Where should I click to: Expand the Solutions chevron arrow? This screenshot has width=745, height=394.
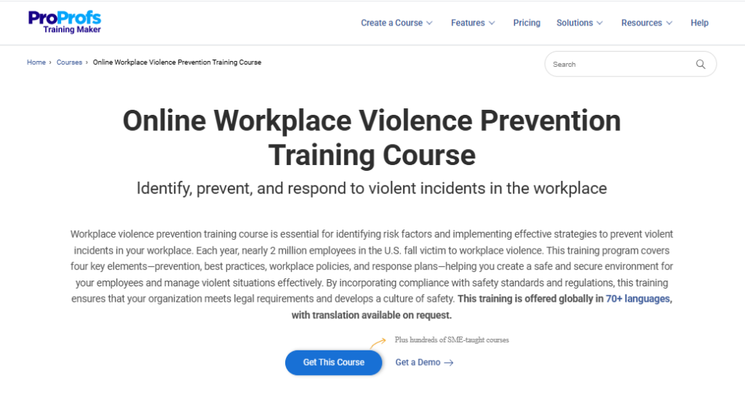point(599,23)
